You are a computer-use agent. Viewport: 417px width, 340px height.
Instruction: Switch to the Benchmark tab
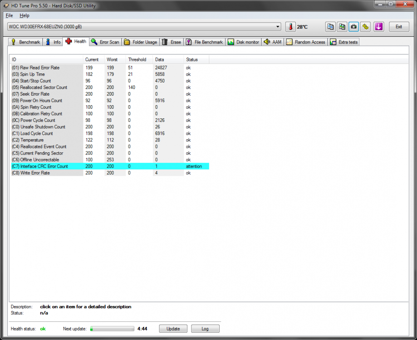[25, 42]
